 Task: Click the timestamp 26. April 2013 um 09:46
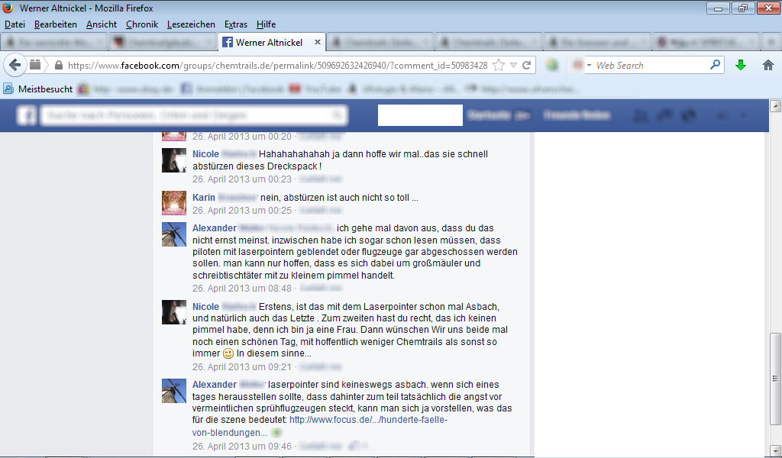click(242, 447)
